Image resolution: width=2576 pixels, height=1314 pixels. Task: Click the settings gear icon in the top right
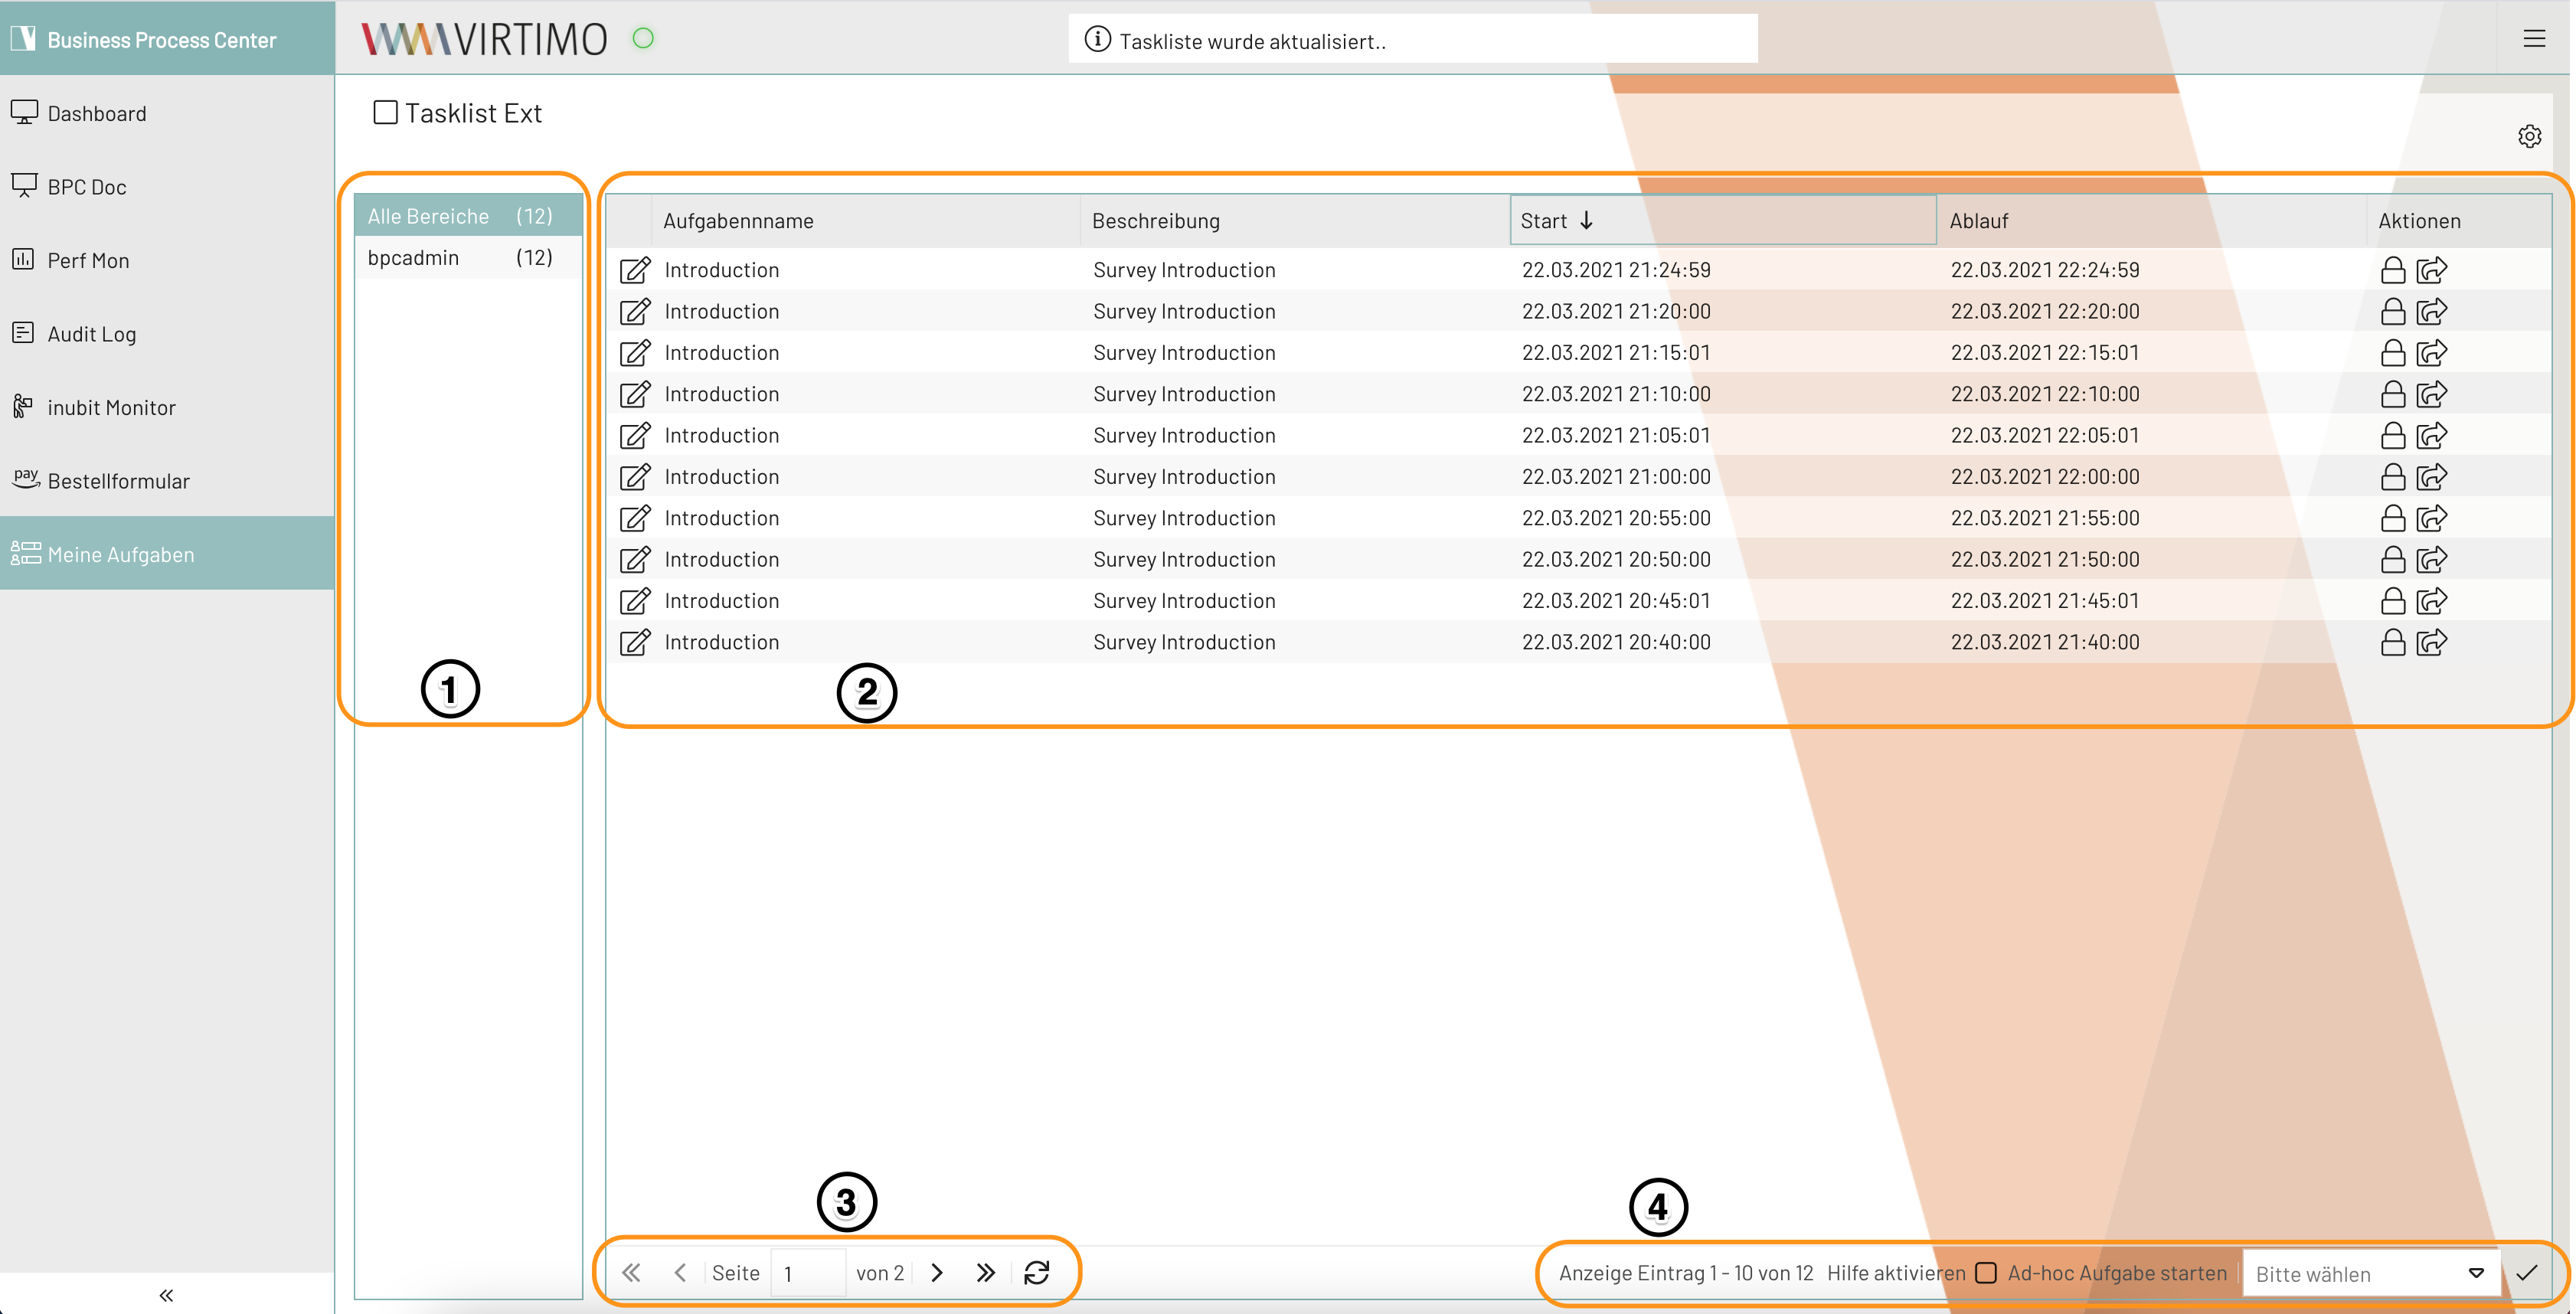point(2529,136)
